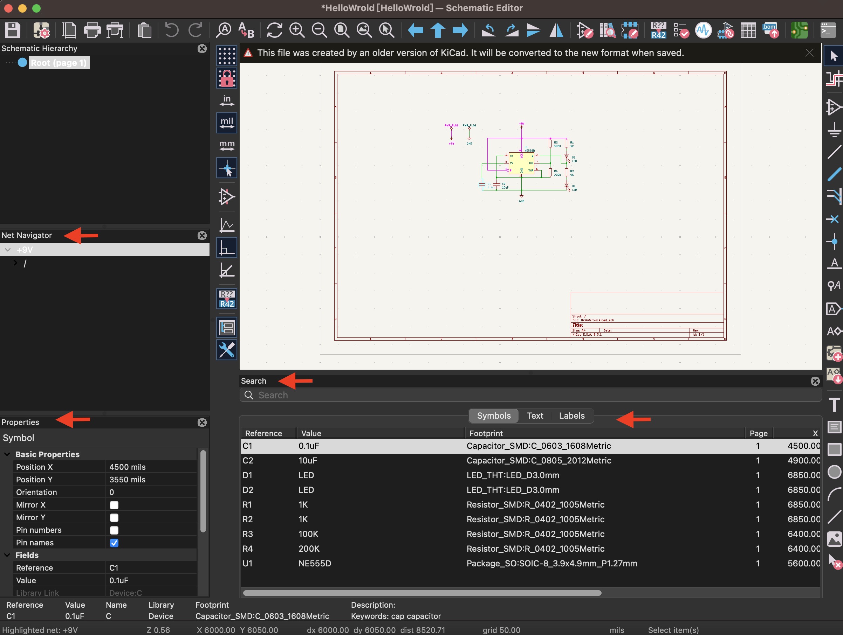
Task: Open schematic setup settings icon
Action: (41, 30)
